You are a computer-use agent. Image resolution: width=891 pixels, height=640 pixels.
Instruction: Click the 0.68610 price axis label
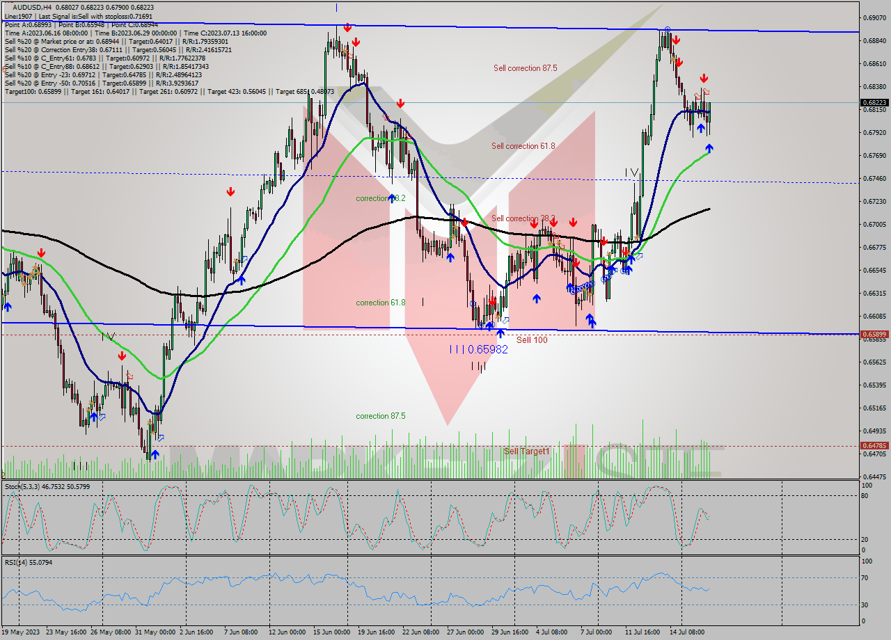pos(874,63)
